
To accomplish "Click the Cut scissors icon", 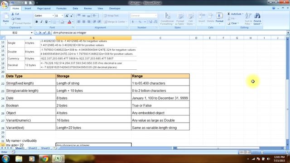I will pyautogui.click(x=13, y=14).
